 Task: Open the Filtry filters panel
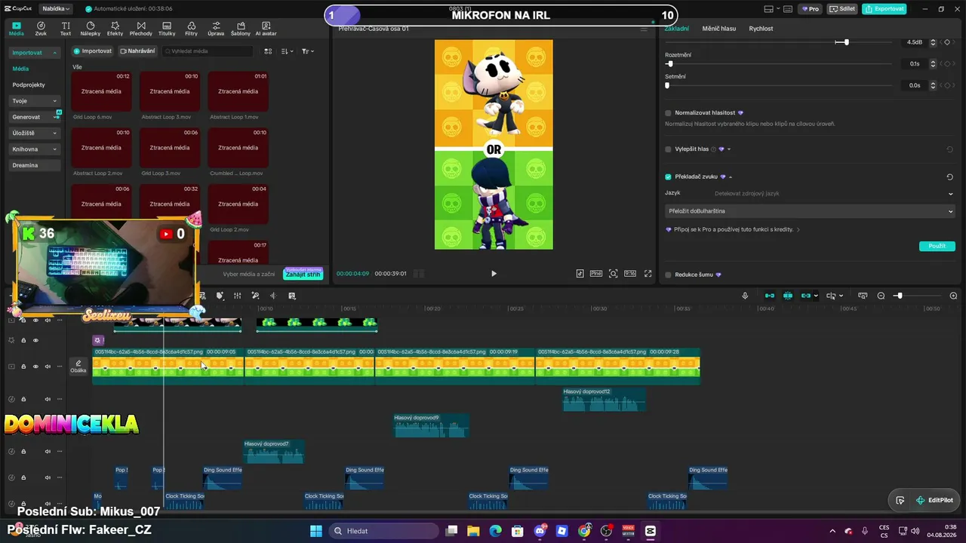pos(192,29)
